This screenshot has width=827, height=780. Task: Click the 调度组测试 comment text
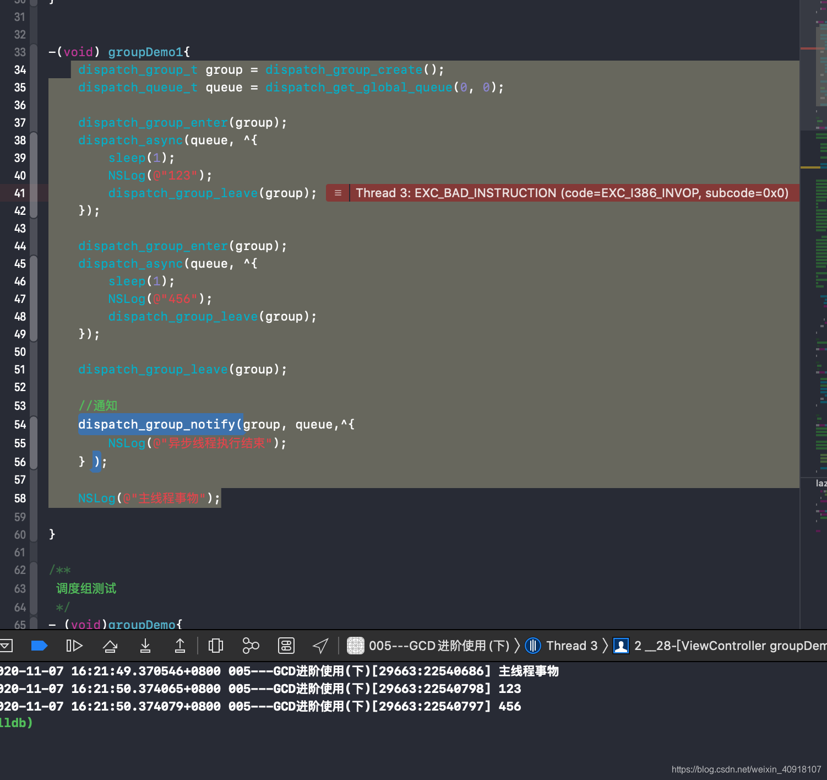(86, 588)
